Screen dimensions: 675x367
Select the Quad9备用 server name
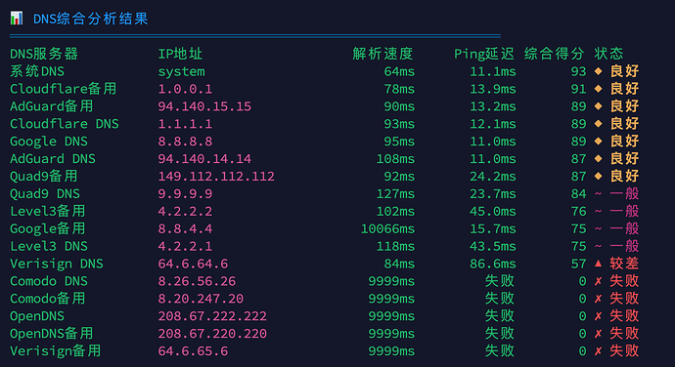[x=43, y=177]
